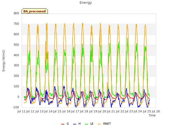Click the BA_processed label box
The image size is (172, 129).
pos(35,11)
